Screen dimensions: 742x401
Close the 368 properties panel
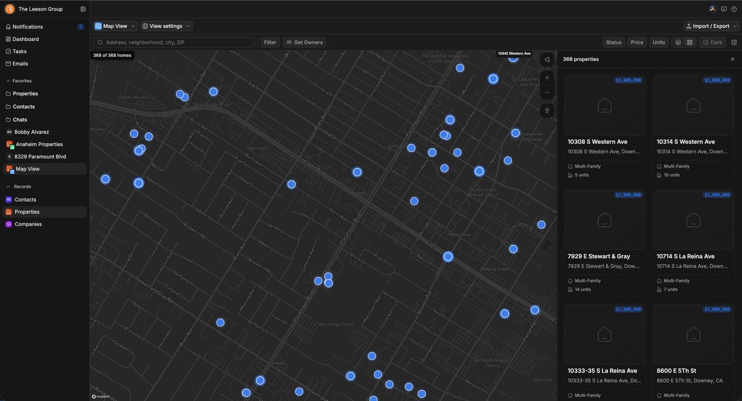(x=733, y=59)
